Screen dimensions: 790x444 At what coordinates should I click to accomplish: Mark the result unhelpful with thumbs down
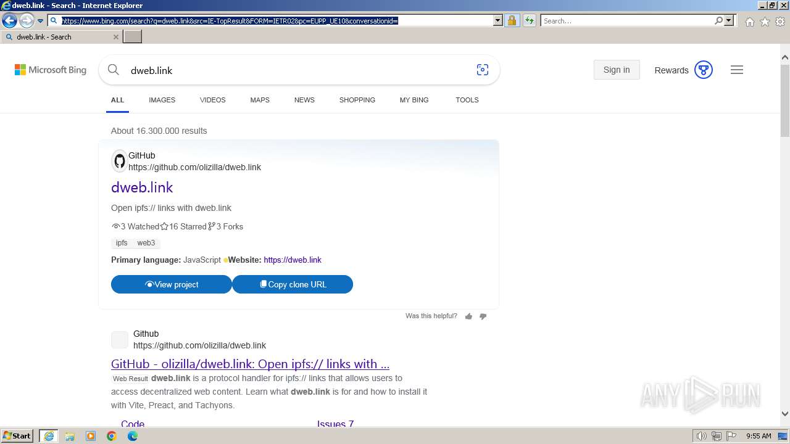483,316
